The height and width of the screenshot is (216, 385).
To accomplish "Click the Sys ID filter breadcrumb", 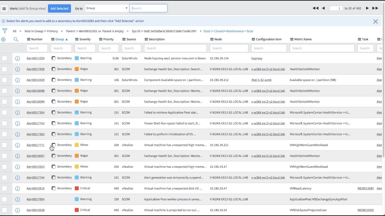I will click(x=164, y=31).
